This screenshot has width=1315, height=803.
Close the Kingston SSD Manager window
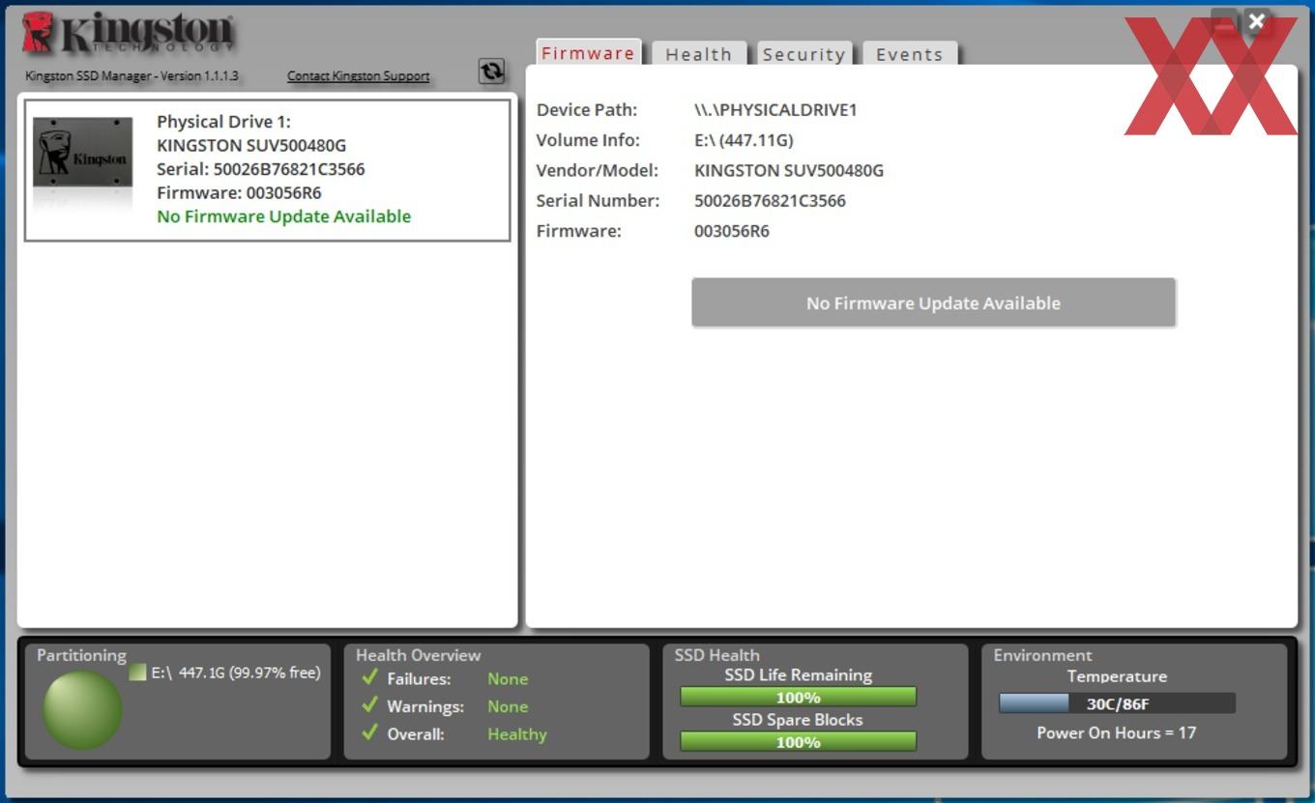tap(1256, 21)
